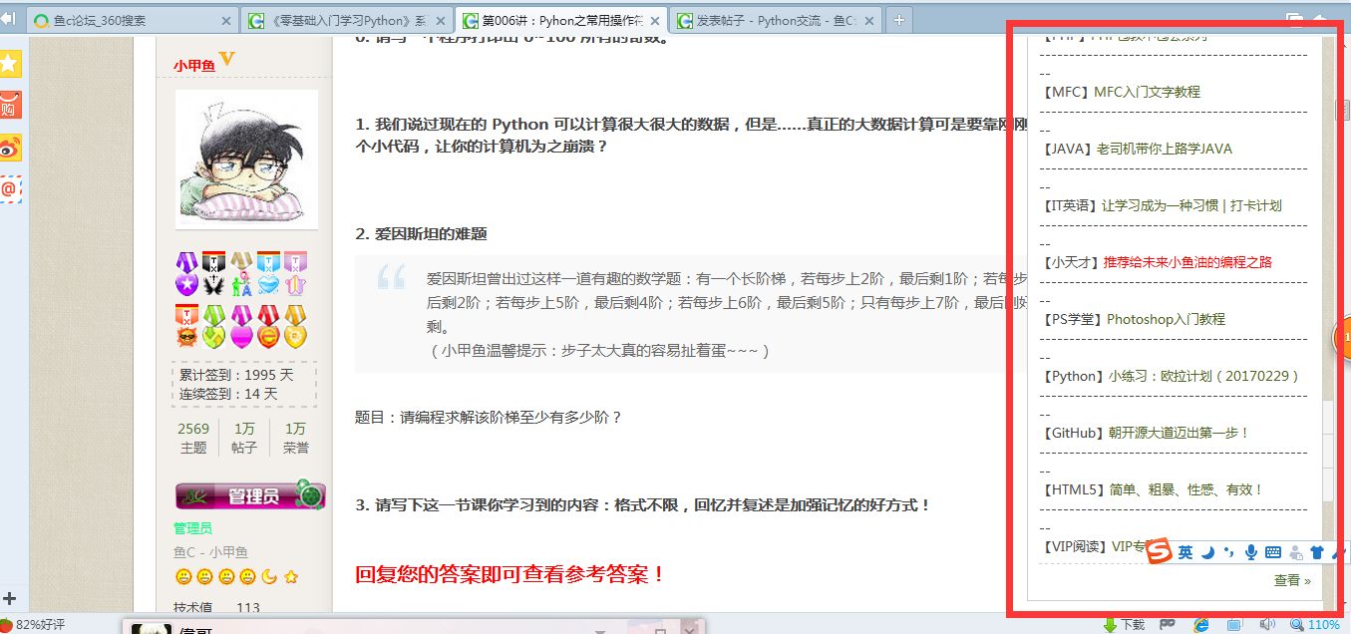Toggle browser sound speaker icon in status bar
The image size is (1351, 634).
click(1267, 625)
